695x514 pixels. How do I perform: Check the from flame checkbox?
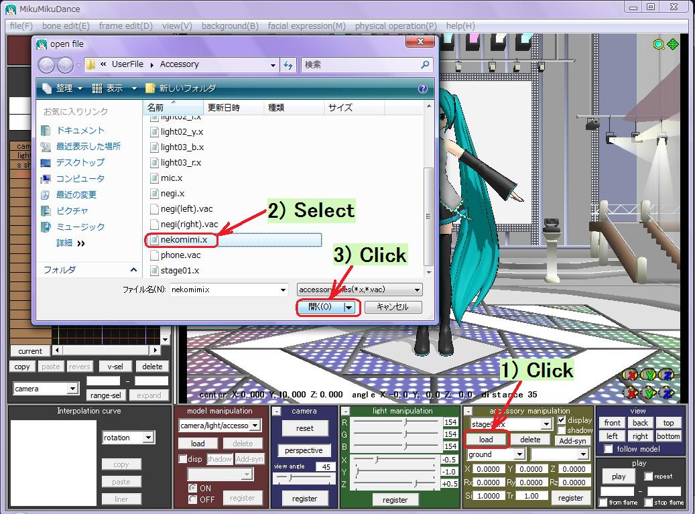click(x=603, y=502)
